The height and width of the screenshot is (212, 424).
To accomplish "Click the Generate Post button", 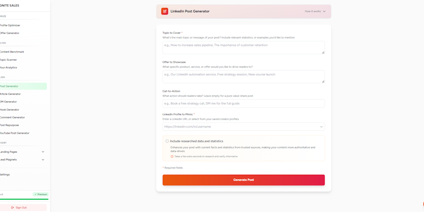I will click(x=243, y=180).
